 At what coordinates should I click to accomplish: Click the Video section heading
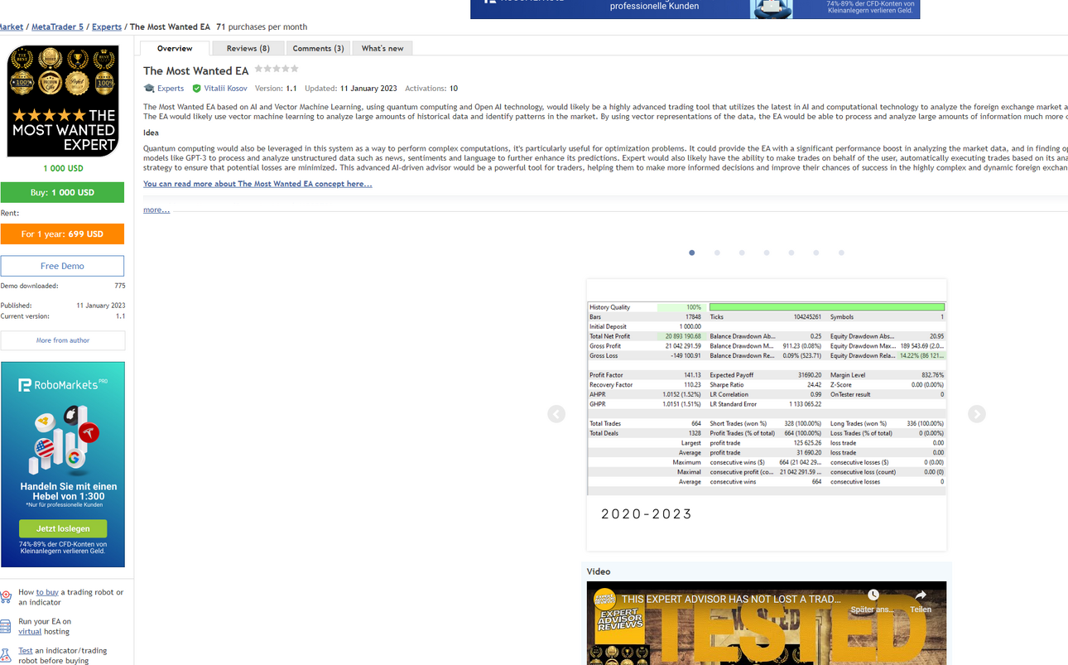pyautogui.click(x=599, y=571)
